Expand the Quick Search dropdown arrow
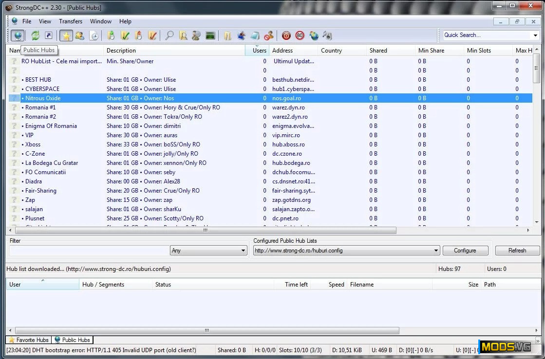545x359 pixels. pos(535,35)
